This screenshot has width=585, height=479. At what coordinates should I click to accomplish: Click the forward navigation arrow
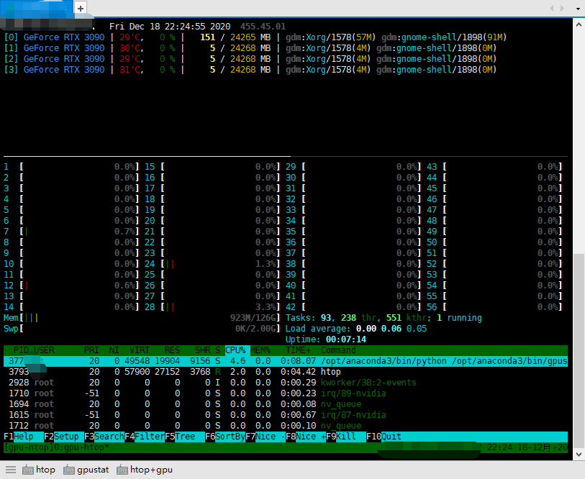[x=561, y=8]
